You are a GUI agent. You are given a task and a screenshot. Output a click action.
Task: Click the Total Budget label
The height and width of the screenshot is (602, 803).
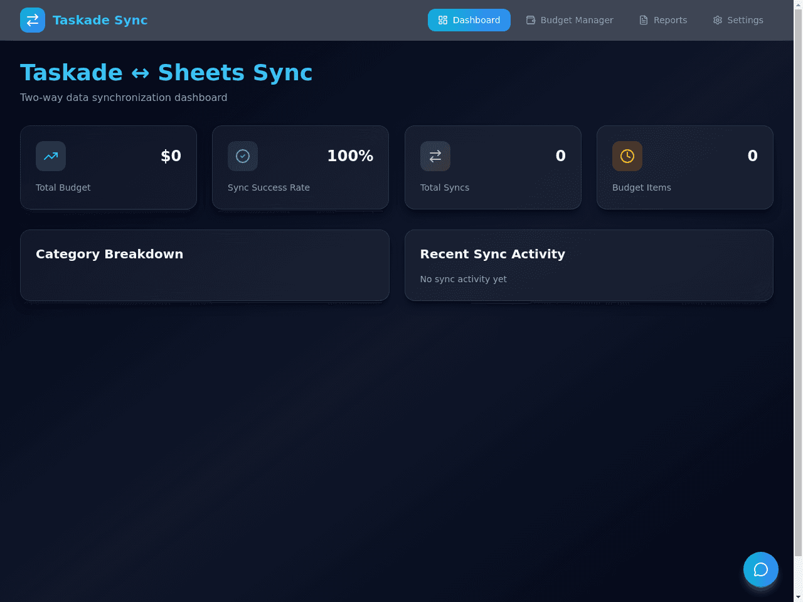63,187
